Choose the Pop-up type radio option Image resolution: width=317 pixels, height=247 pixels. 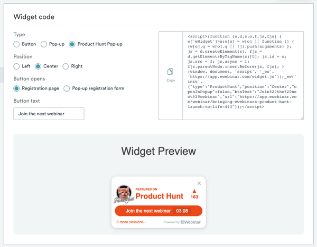(x=44, y=44)
